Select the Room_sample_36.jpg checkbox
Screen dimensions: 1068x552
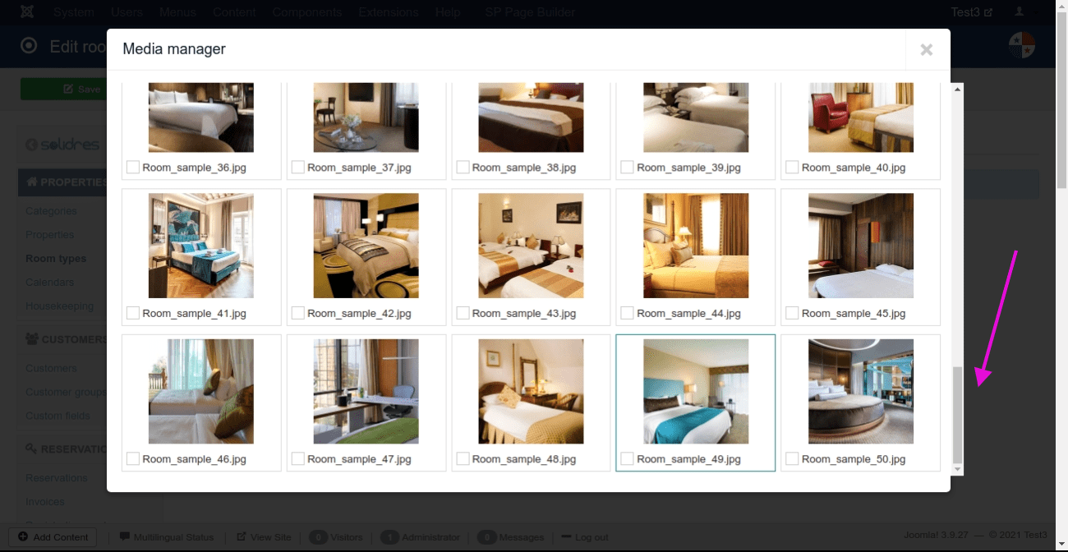pos(133,167)
